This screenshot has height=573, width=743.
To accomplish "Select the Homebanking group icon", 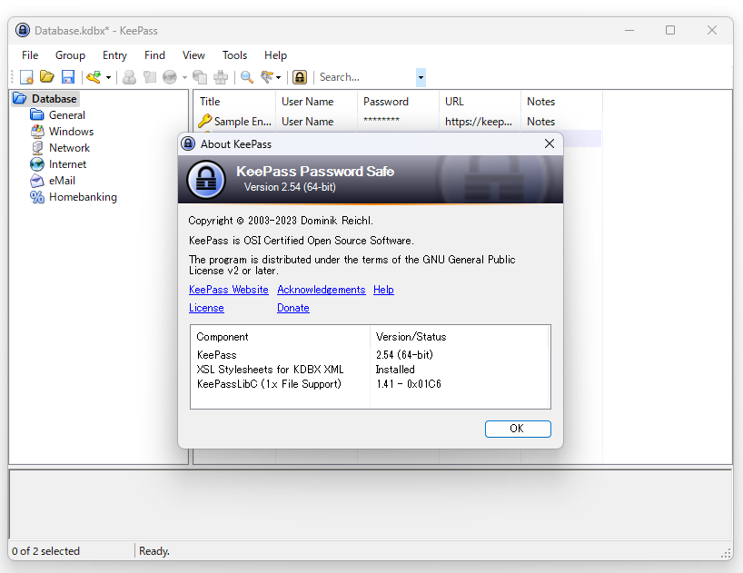I will pyautogui.click(x=36, y=197).
